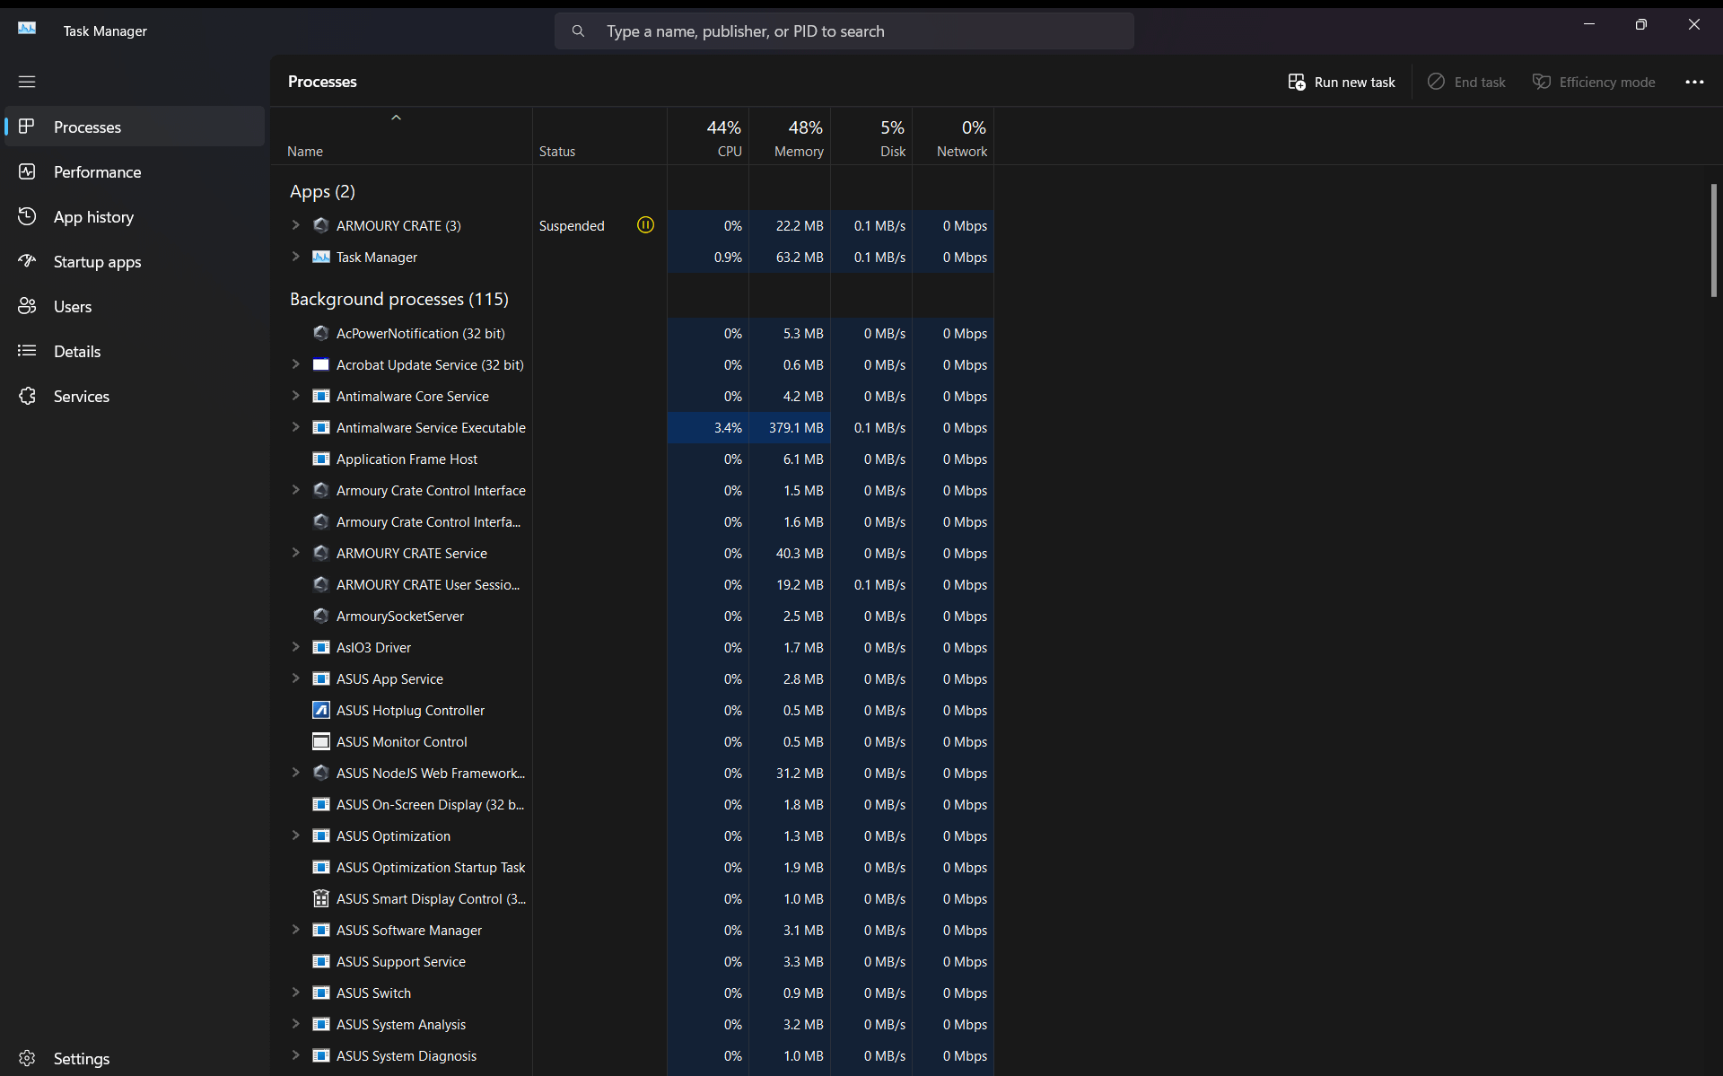Expand Antimalware Service Executable process
The height and width of the screenshot is (1076, 1723).
(x=295, y=427)
